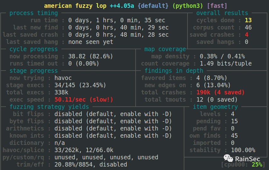Select pending value '15'
This screenshot has width=269, height=170.
coord(234,121)
